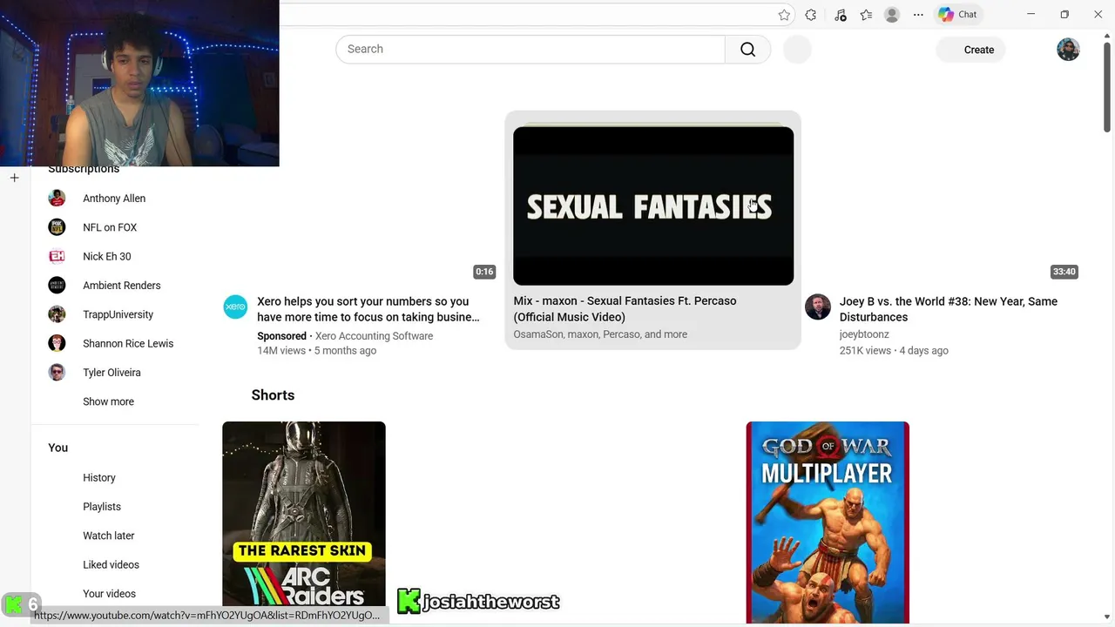Click the browser profile avatar icon
1115x627 pixels.
coord(892,15)
